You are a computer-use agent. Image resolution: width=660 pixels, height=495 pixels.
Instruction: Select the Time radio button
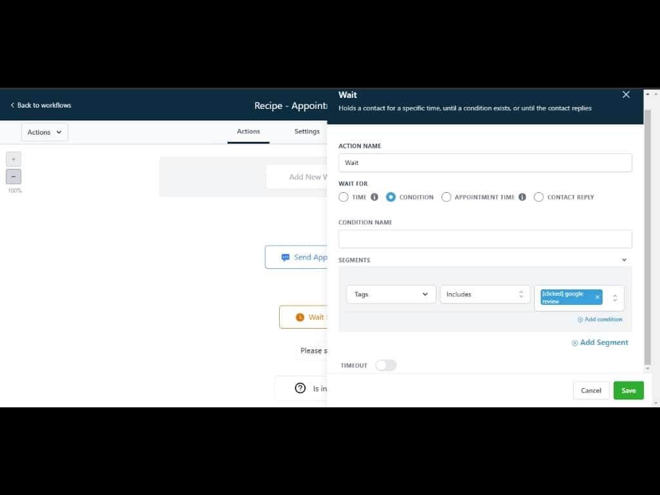[344, 197]
